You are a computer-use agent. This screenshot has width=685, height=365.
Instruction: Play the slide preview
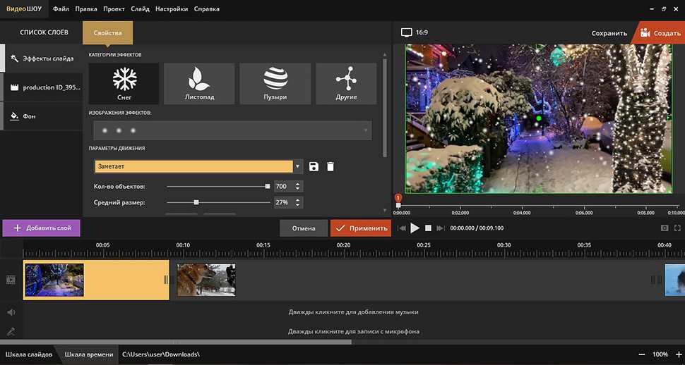click(415, 228)
